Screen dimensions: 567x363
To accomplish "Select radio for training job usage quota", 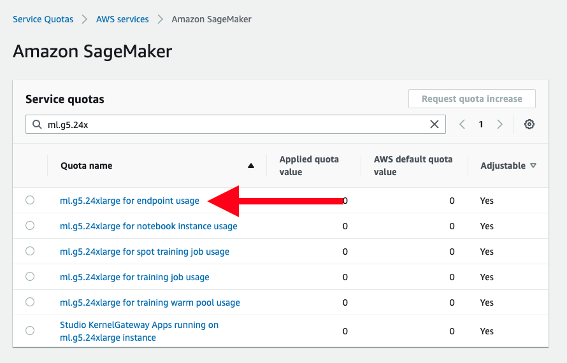I will [30, 276].
